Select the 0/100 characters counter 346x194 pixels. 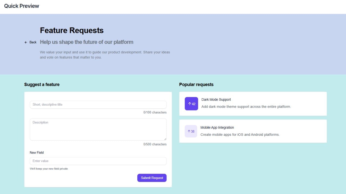pyautogui.click(x=155, y=112)
